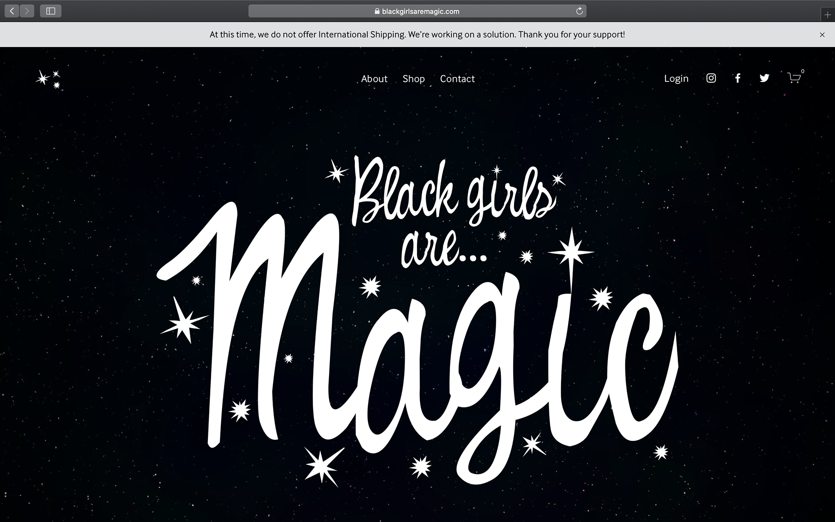Click the International Shipping announcement text
Viewport: 835px width, 522px height.
point(417,35)
